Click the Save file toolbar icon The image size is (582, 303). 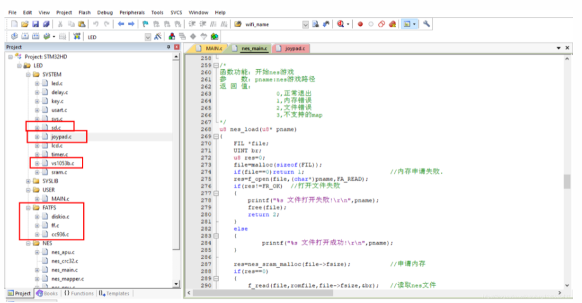point(35,24)
